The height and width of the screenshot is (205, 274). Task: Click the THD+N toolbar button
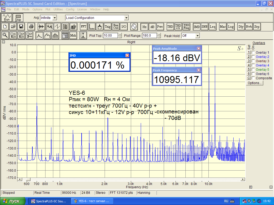(x=178, y=27)
